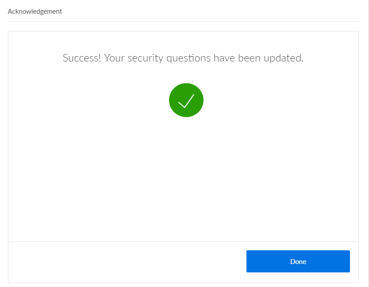This screenshot has height=287, width=369.
Task: Click the green success checkmark icon
Action: (186, 100)
